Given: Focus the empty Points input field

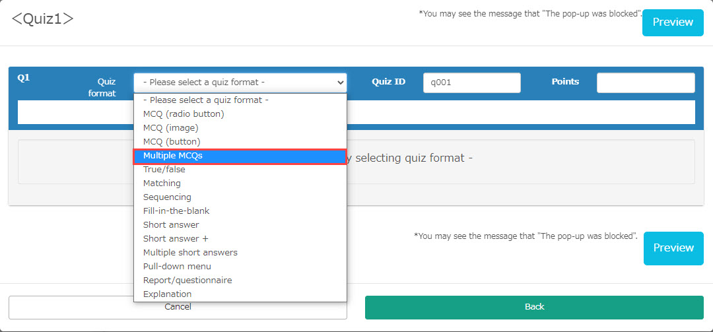Looking at the screenshot, I should pyautogui.click(x=645, y=83).
